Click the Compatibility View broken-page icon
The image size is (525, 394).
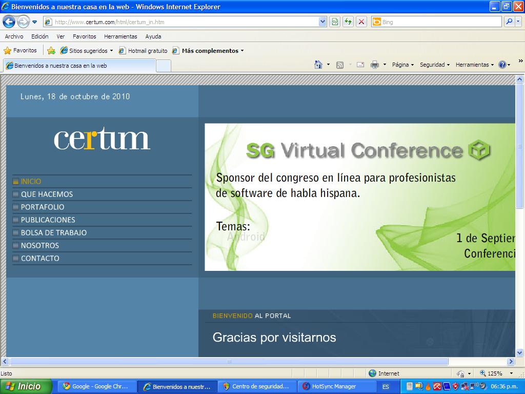pyautogui.click(x=335, y=22)
